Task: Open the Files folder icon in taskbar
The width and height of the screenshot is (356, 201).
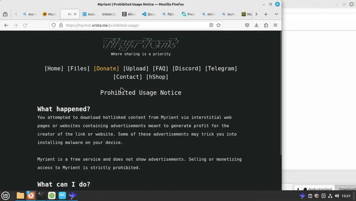Action: pos(20,196)
